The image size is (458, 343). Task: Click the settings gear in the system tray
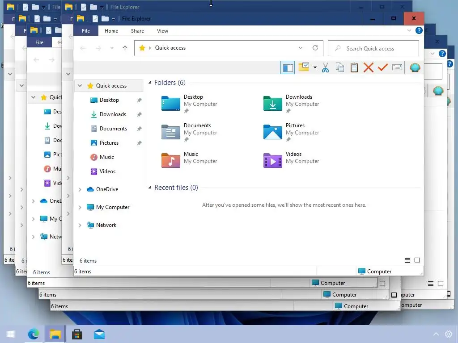[448, 334]
